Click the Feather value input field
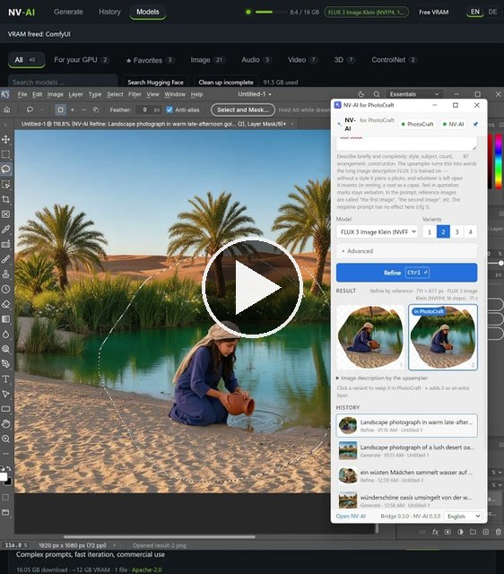Screen dimensions: 504x574 [148, 109]
